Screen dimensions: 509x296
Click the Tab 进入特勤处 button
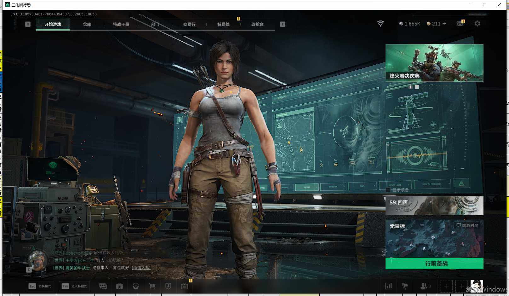(75, 286)
